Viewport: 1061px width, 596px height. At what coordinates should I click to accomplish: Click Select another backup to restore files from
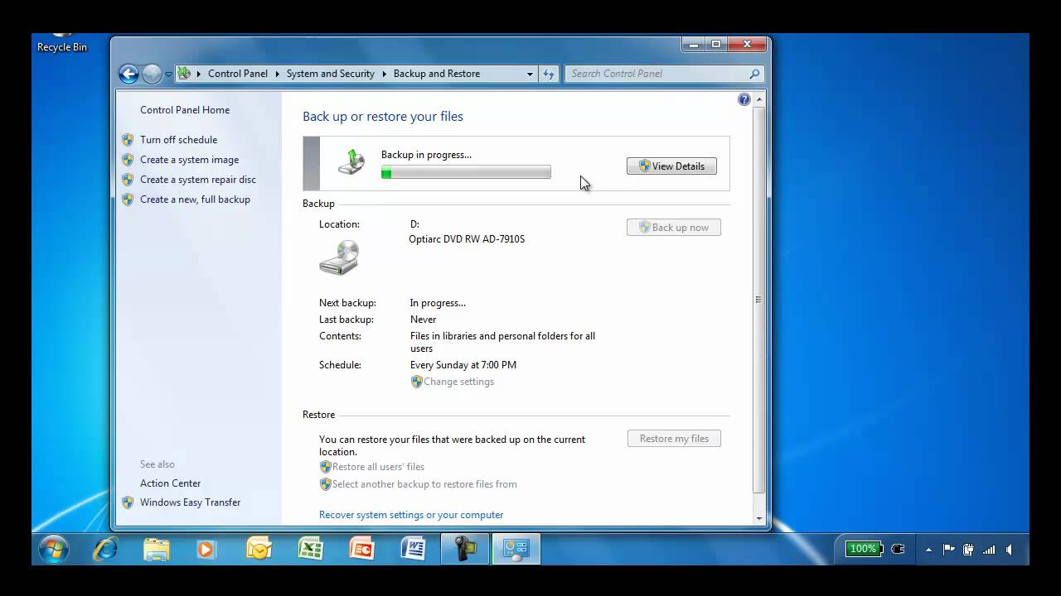tap(424, 484)
